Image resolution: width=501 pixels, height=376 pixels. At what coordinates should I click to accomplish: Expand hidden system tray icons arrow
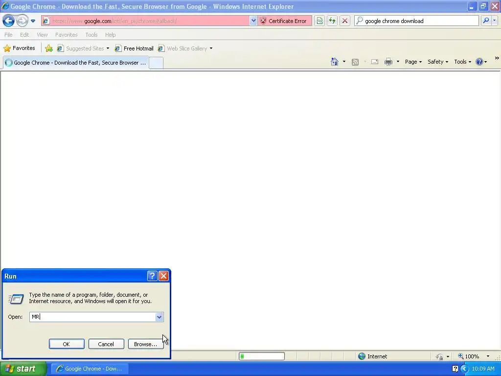(x=465, y=369)
